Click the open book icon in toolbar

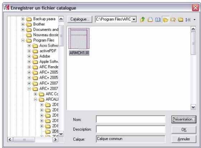pyautogui.click(x=158, y=20)
